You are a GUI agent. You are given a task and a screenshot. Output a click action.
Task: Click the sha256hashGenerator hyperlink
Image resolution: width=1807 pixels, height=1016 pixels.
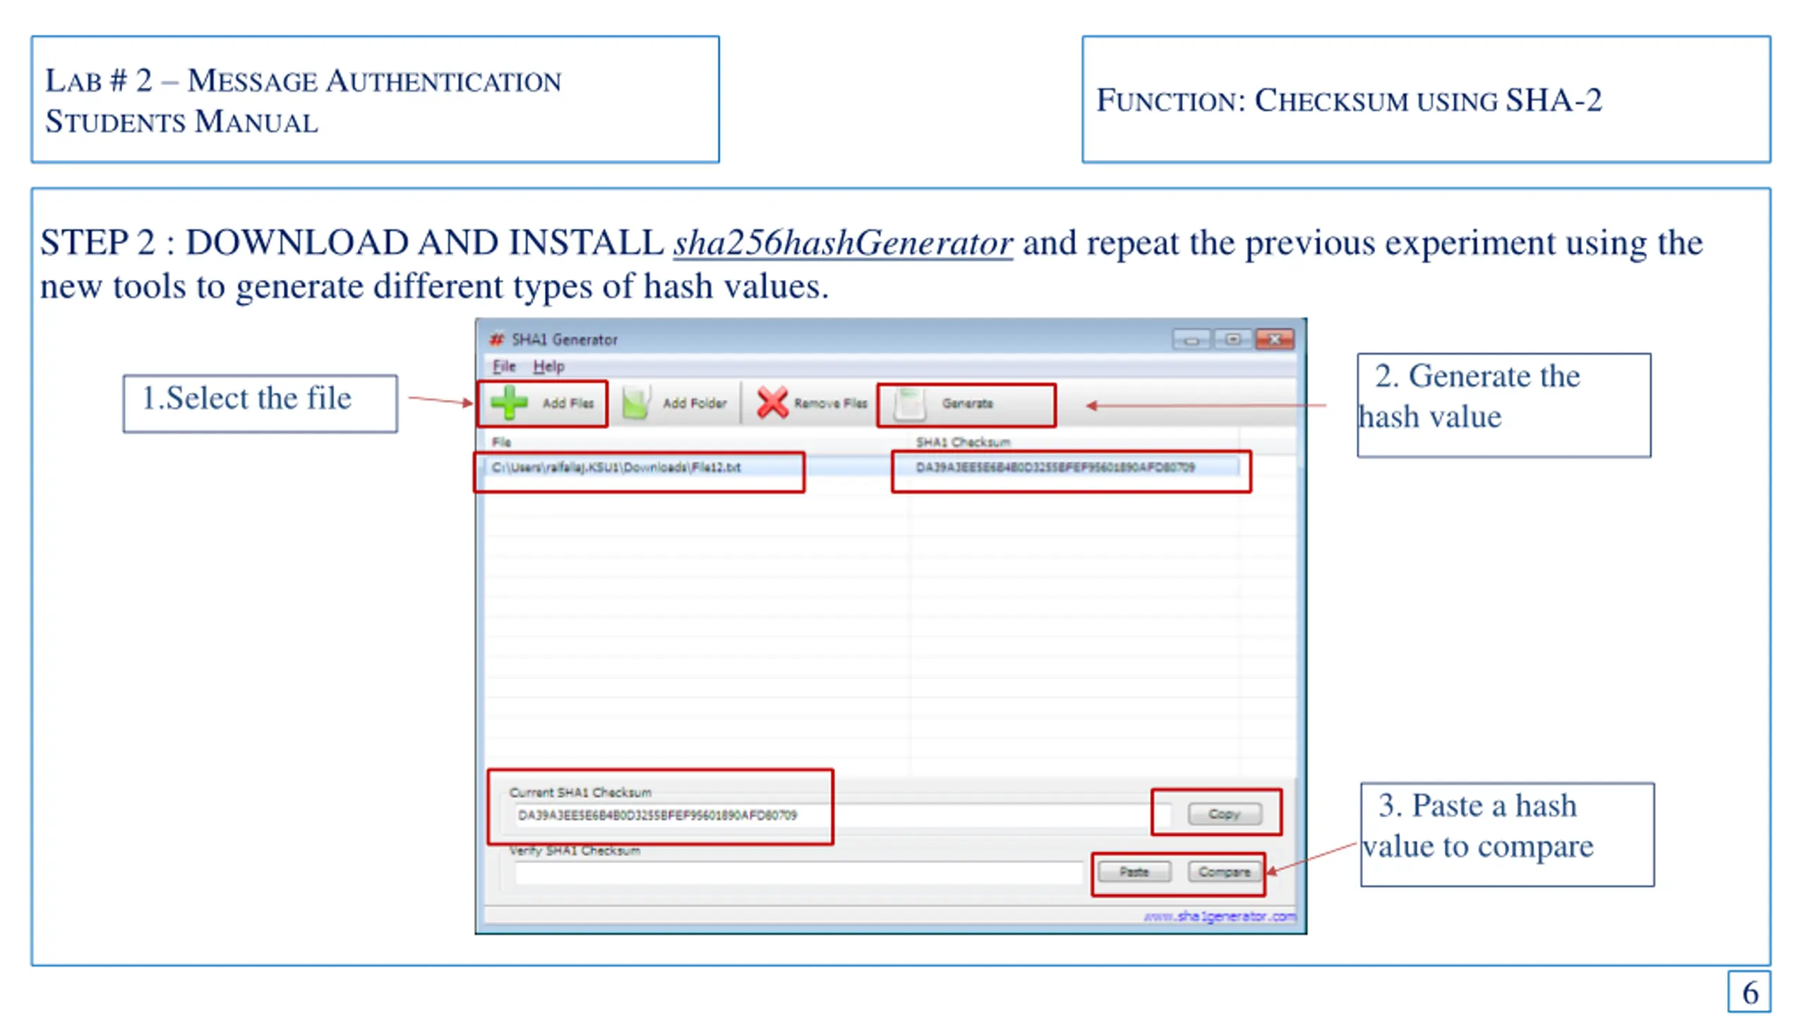click(x=843, y=243)
